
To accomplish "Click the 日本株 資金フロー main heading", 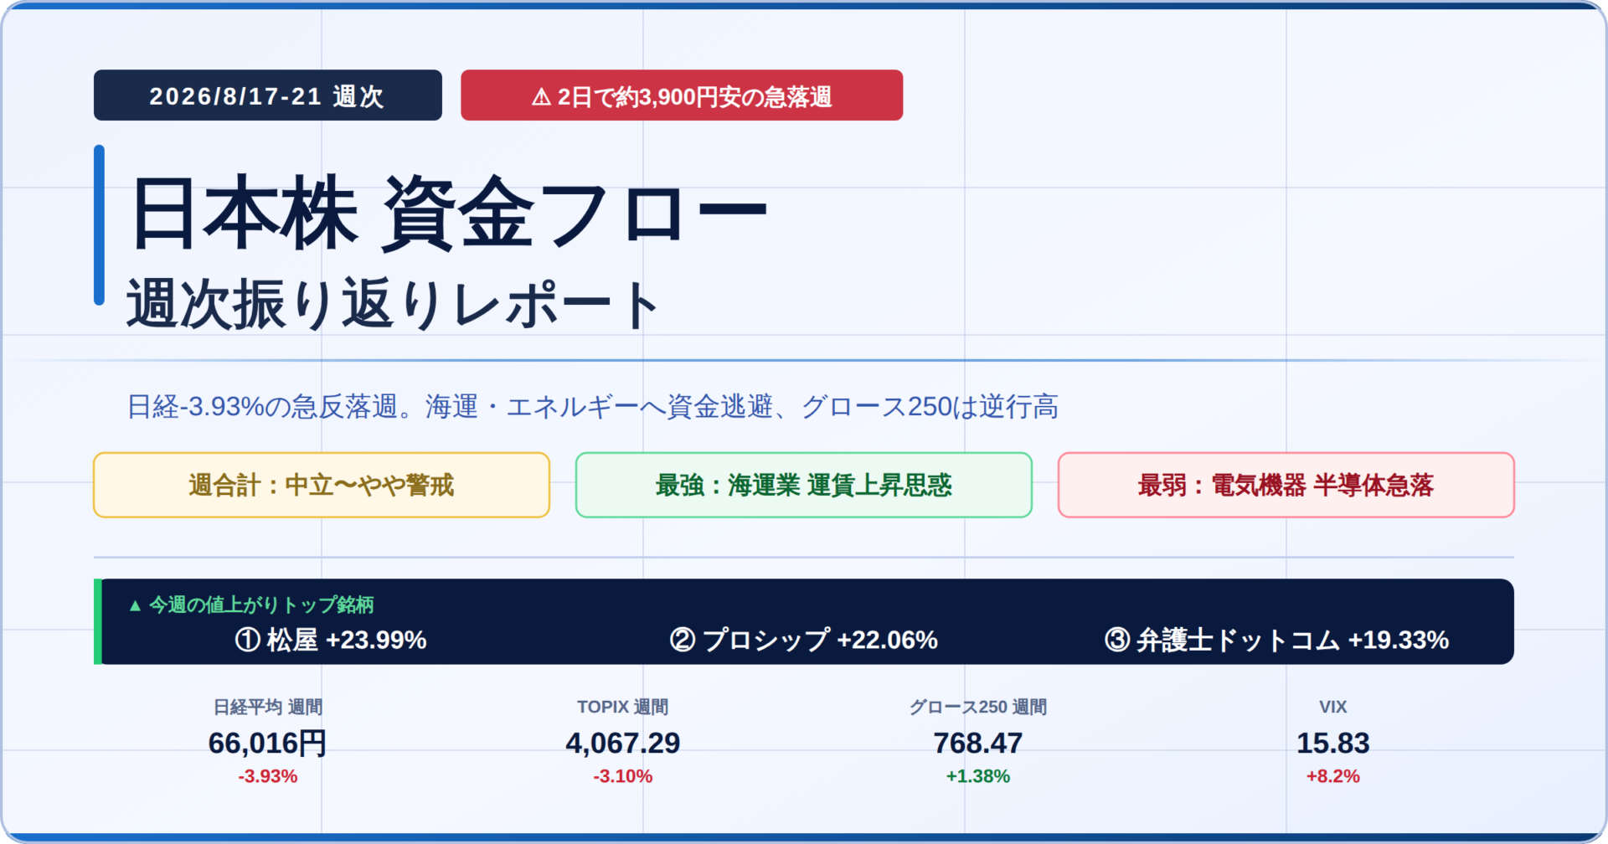I will (449, 213).
